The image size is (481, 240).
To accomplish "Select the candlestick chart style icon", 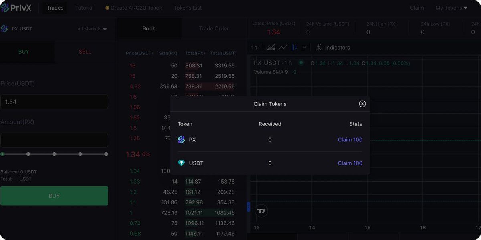I will [294, 48].
